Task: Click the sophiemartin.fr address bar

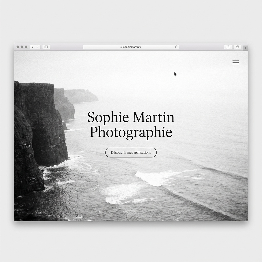Action: pos(131,47)
